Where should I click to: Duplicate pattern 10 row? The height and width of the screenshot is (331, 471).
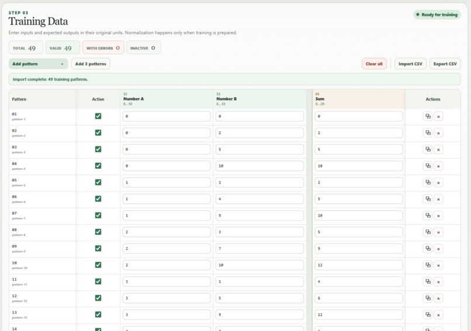[x=427, y=265]
